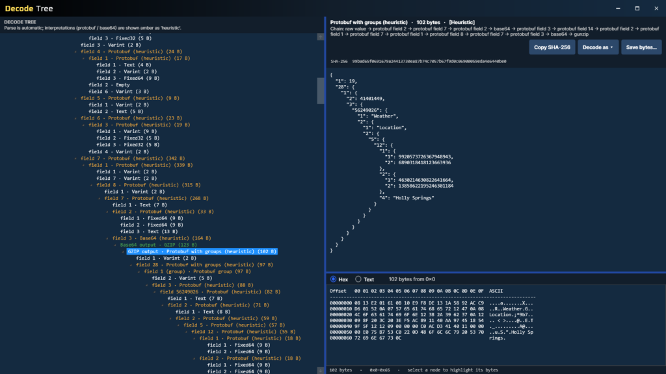Collapse field 6 Protobuf (23 B) node
The height and width of the screenshot is (374, 666).
pos(76,118)
